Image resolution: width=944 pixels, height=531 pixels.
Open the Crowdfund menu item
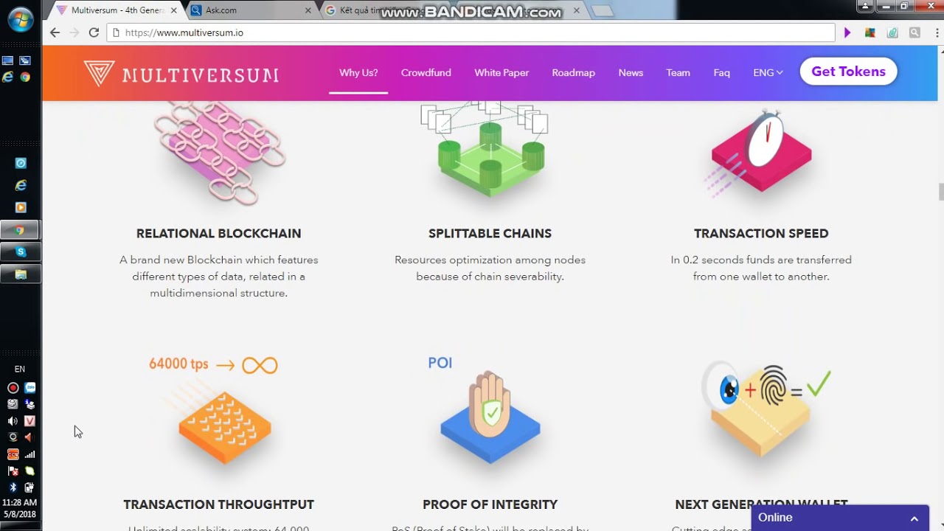[426, 72]
